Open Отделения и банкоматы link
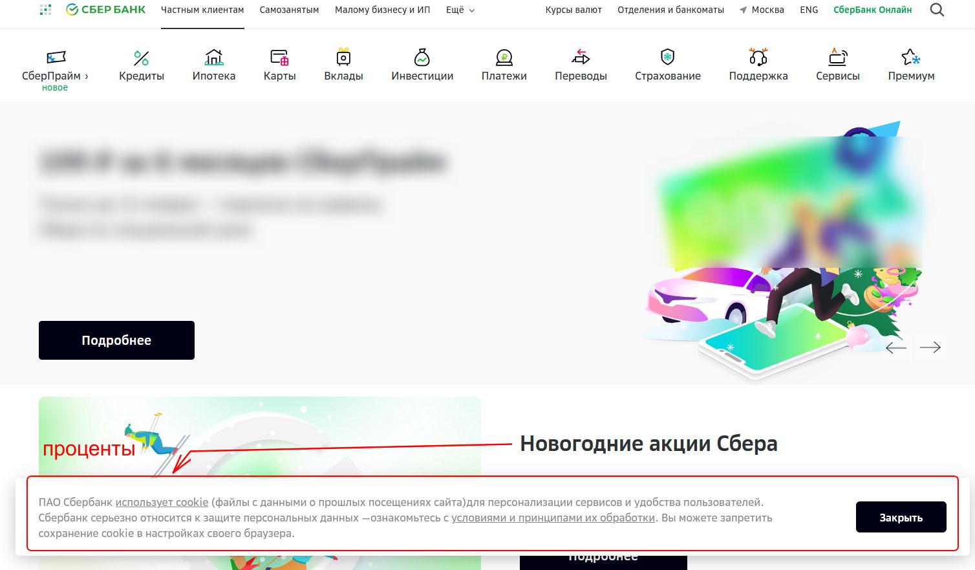Screen dimensions: 975x570 [x=670, y=10]
